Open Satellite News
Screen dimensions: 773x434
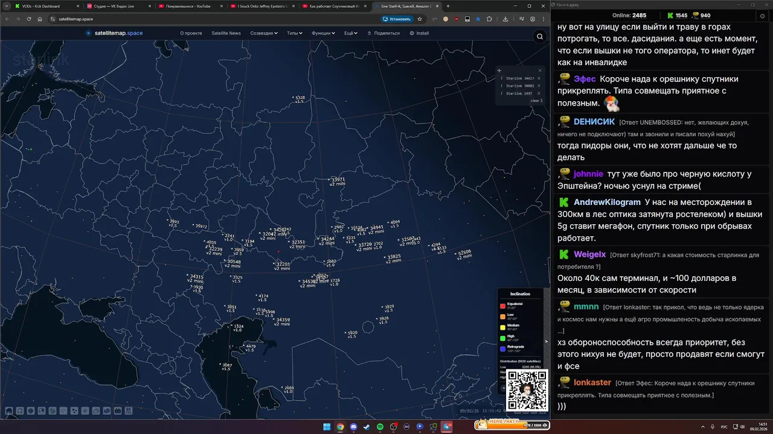coord(226,33)
